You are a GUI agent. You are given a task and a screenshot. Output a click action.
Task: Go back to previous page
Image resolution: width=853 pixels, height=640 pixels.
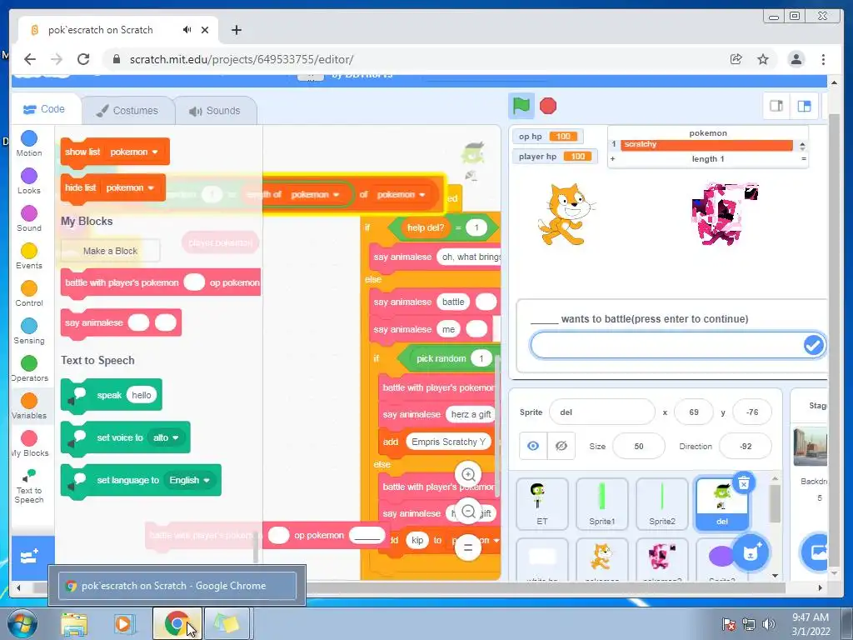tap(30, 59)
